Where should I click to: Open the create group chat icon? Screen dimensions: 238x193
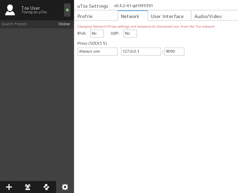pyautogui.click(x=28, y=187)
